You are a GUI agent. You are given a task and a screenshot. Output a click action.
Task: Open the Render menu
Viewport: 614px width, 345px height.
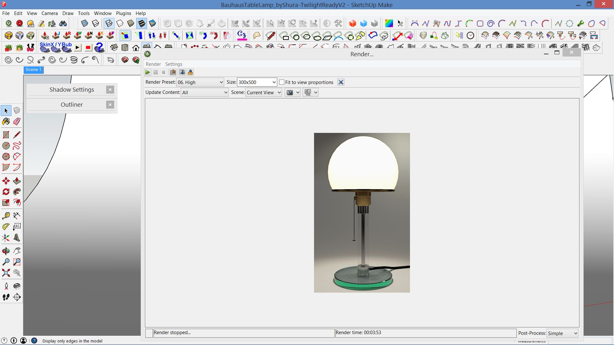[x=154, y=64]
